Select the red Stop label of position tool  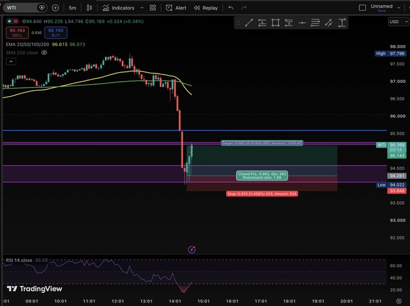[x=262, y=194]
